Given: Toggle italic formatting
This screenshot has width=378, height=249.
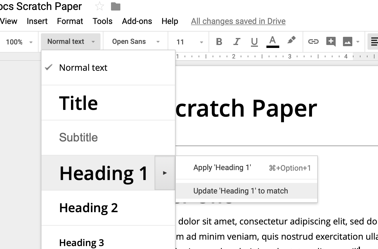Looking at the screenshot, I should [237, 42].
